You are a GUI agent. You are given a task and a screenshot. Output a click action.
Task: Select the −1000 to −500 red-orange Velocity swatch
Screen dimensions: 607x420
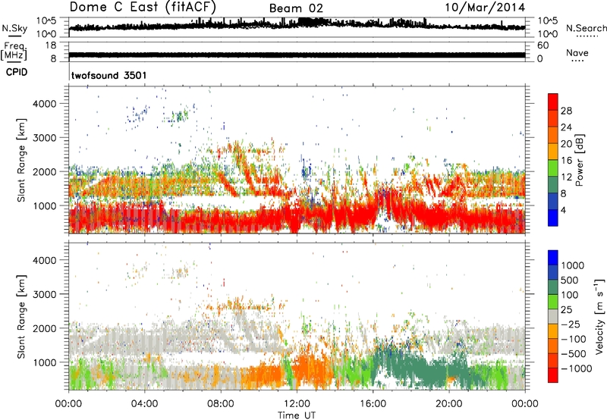point(553,360)
